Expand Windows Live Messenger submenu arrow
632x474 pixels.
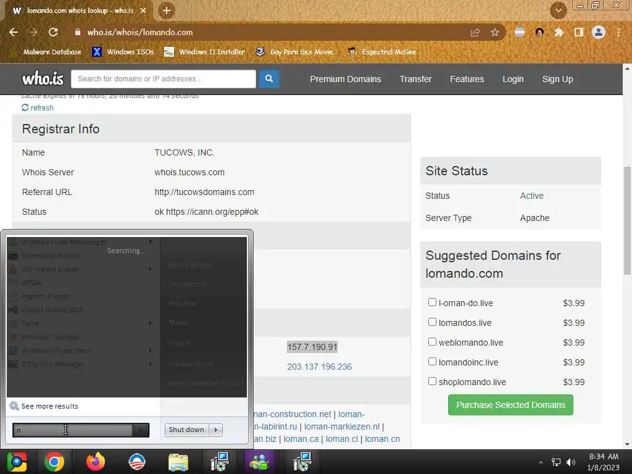151,242
